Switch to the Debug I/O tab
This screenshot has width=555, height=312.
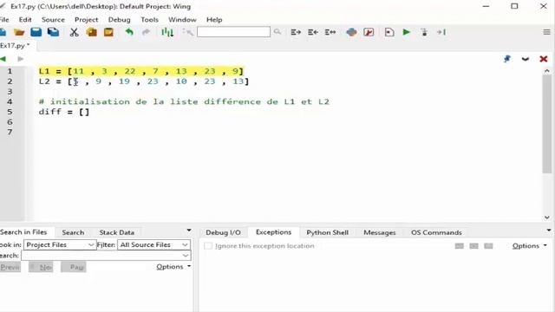point(223,232)
